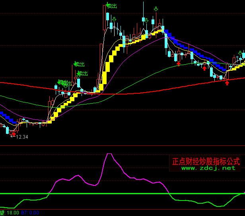Click the peak of the magenta indicator curve
The height and width of the screenshot is (216, 245).
(x=110, y=154)
